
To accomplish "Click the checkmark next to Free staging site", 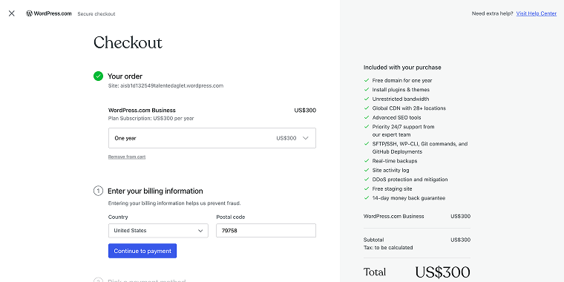I will pos(367,188).
